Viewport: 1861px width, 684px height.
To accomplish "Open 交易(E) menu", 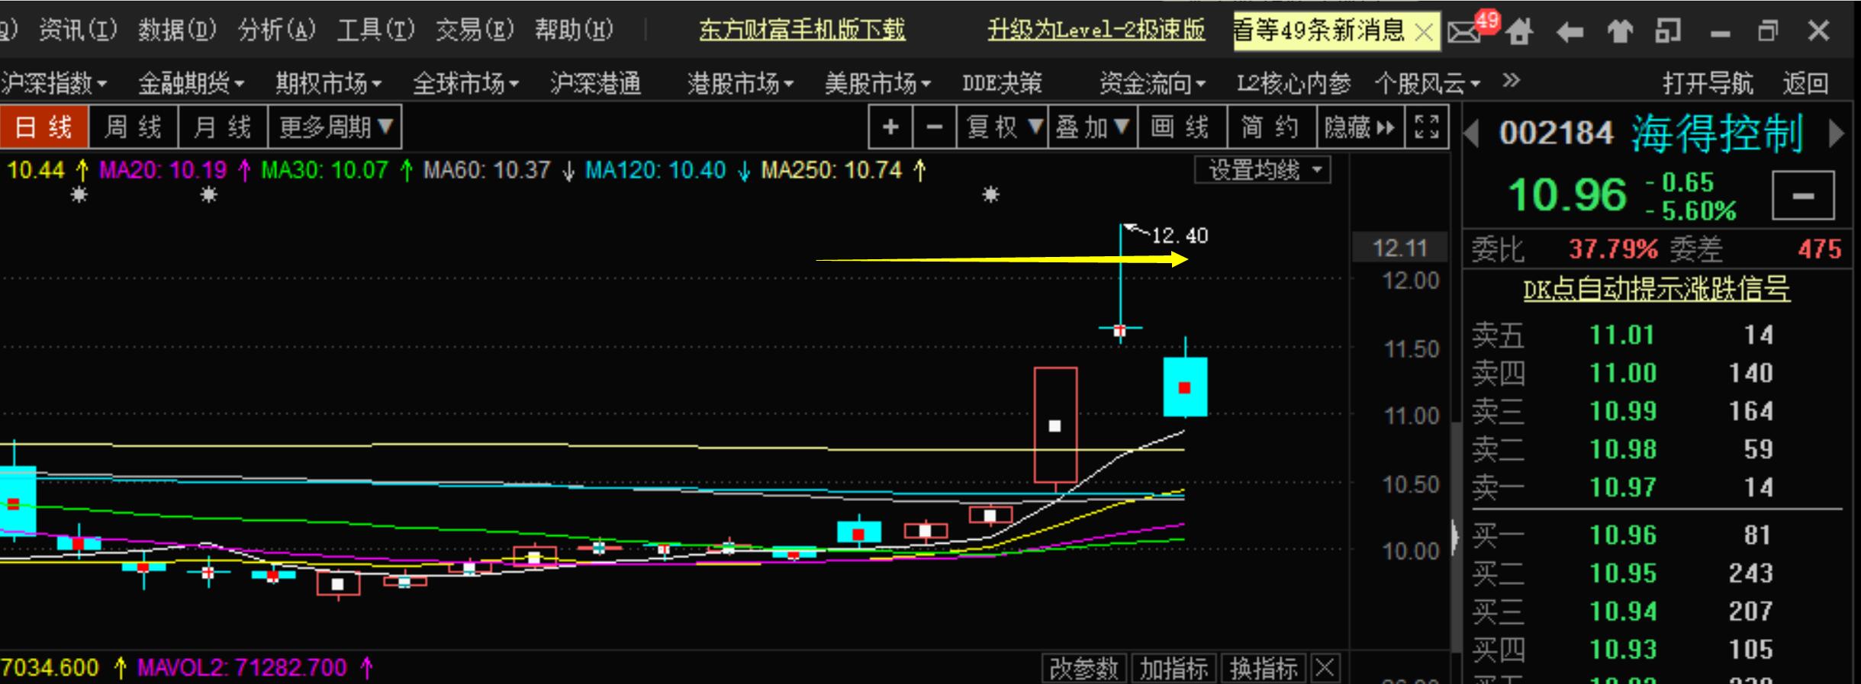I will [x=475, y=30].
